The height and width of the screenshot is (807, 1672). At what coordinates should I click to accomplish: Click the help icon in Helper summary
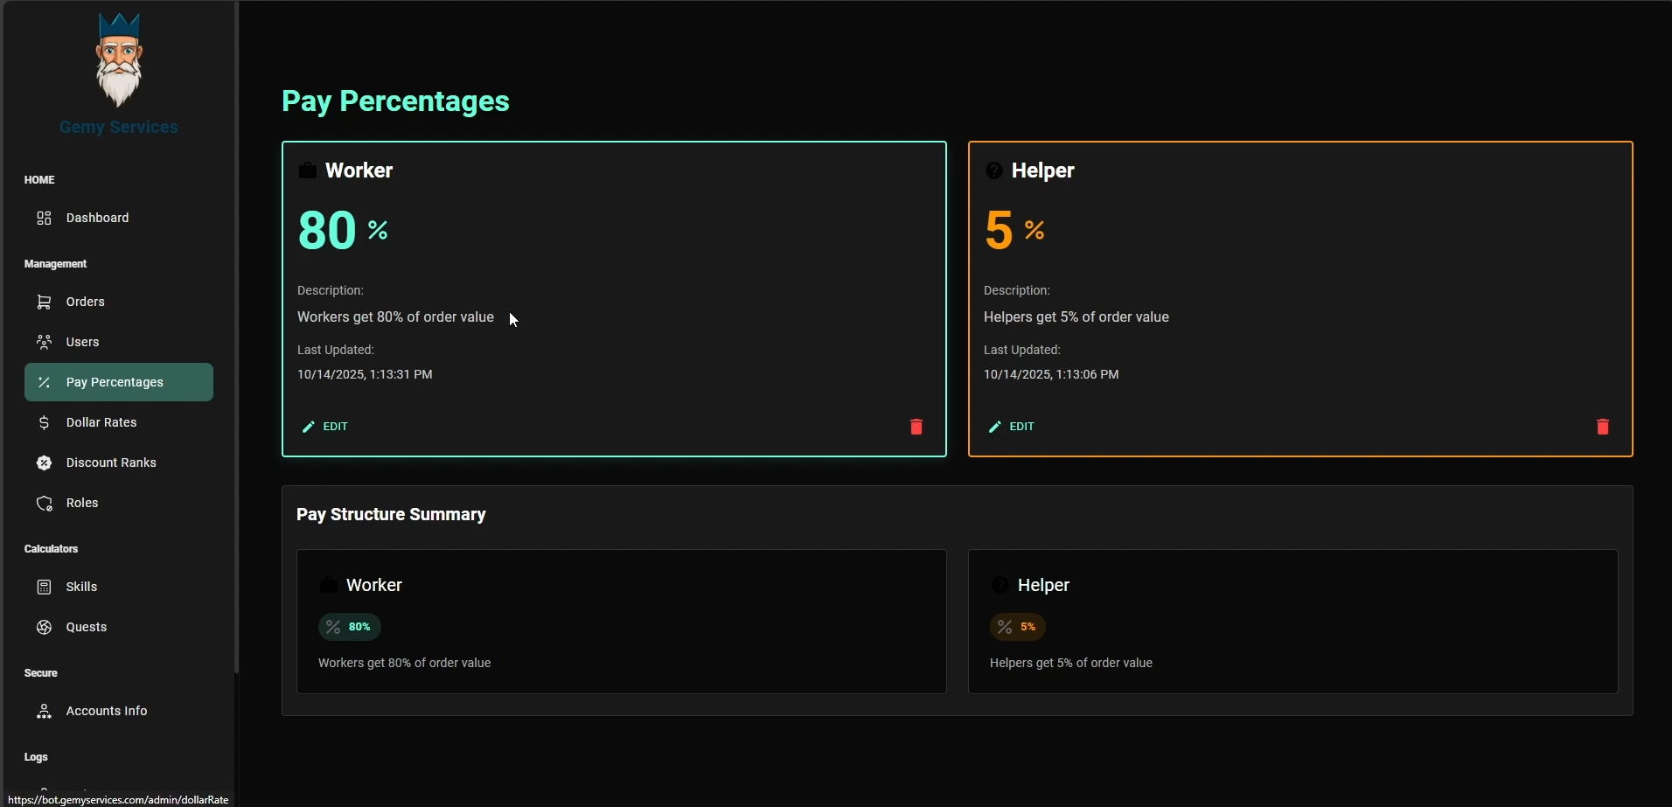pos(1000,585)
